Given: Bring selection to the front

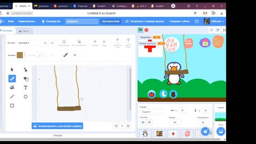Looking at the screenshot, I should (x=117, y=43).
